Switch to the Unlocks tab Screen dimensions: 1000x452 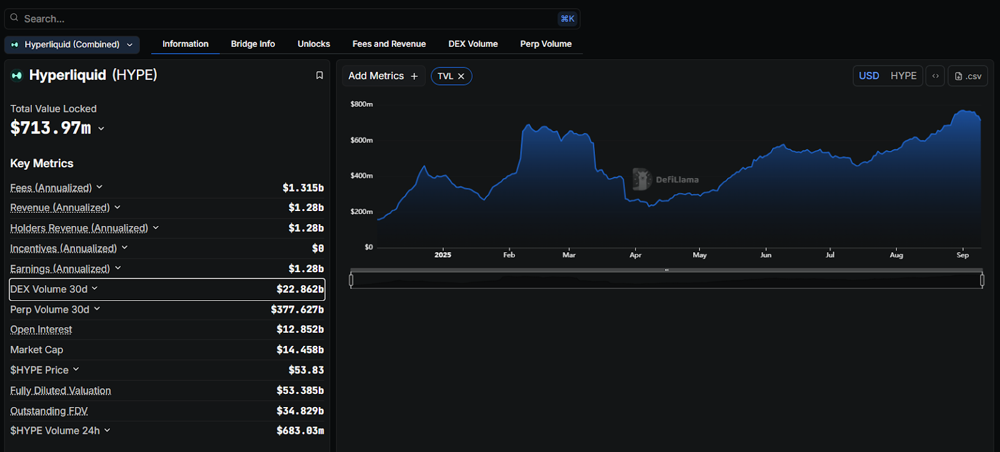tap(314, 44)
